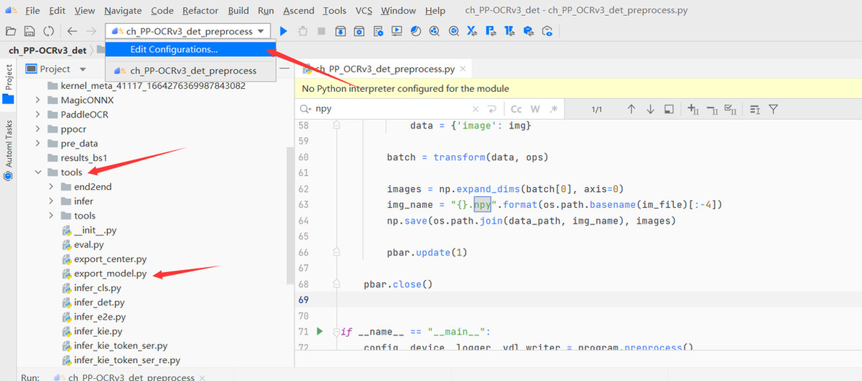Click the Synchronize refresh icon

pyautogui.click(x=48, y=31)
